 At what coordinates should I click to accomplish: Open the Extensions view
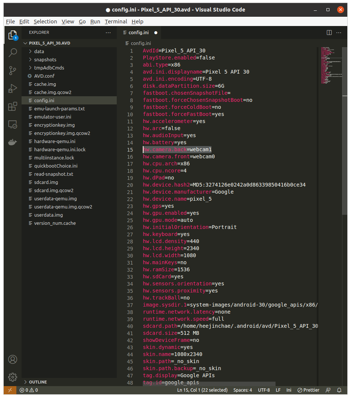tap(12, 106)
